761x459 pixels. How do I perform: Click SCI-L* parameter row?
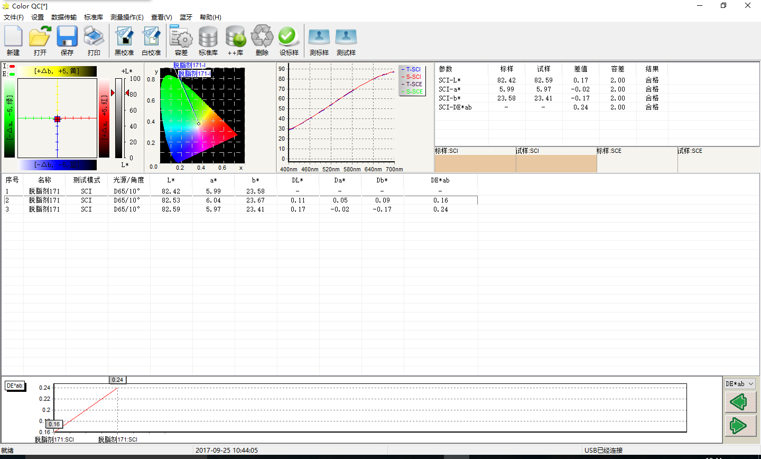click(x=552, y=80)
